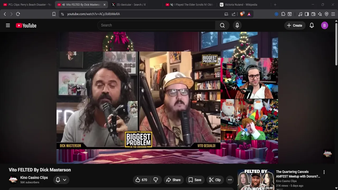Screen dimensions: 338x190
Task: Share this page via address bar share icon
Action: pos(234,14)
